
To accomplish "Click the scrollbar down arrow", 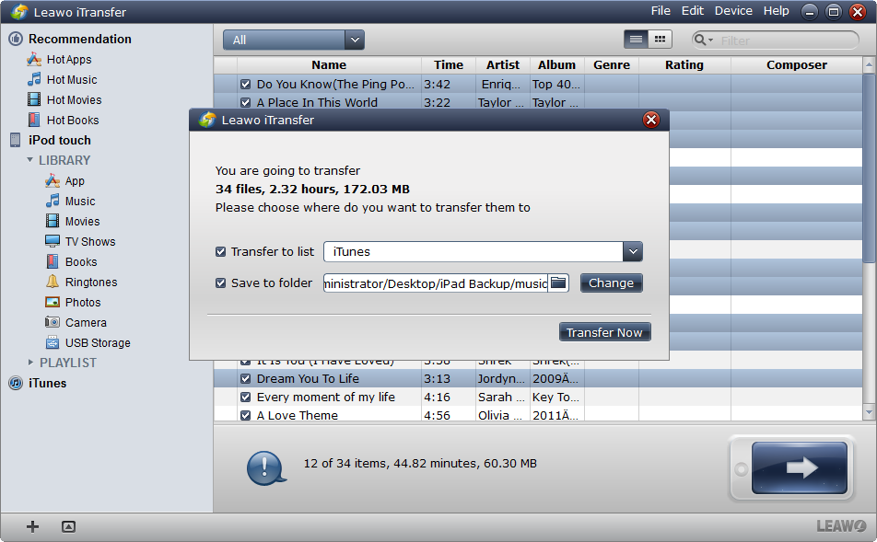I will [x=869, y=412].
